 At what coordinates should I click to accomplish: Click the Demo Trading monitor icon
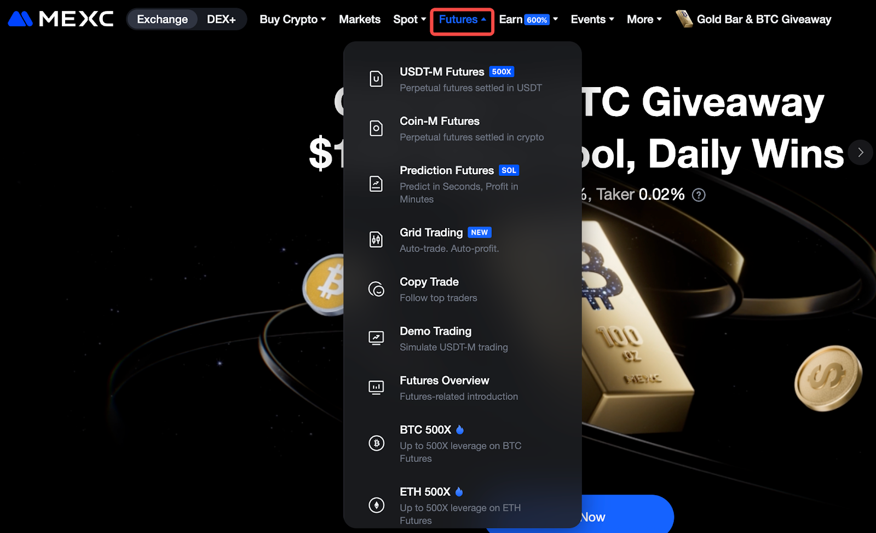coord(376,338)
